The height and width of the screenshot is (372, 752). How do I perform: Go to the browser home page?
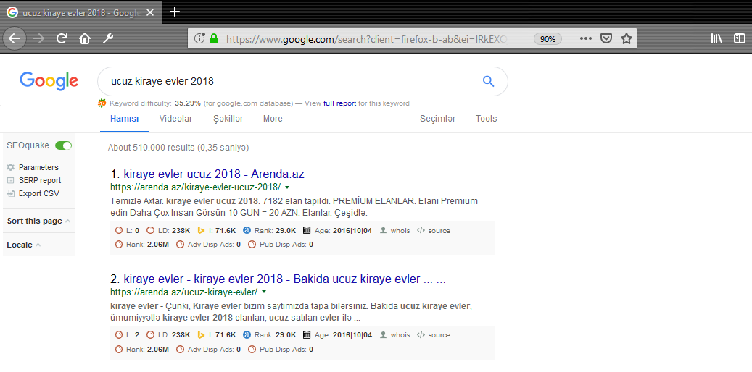(x=85, y=38)
